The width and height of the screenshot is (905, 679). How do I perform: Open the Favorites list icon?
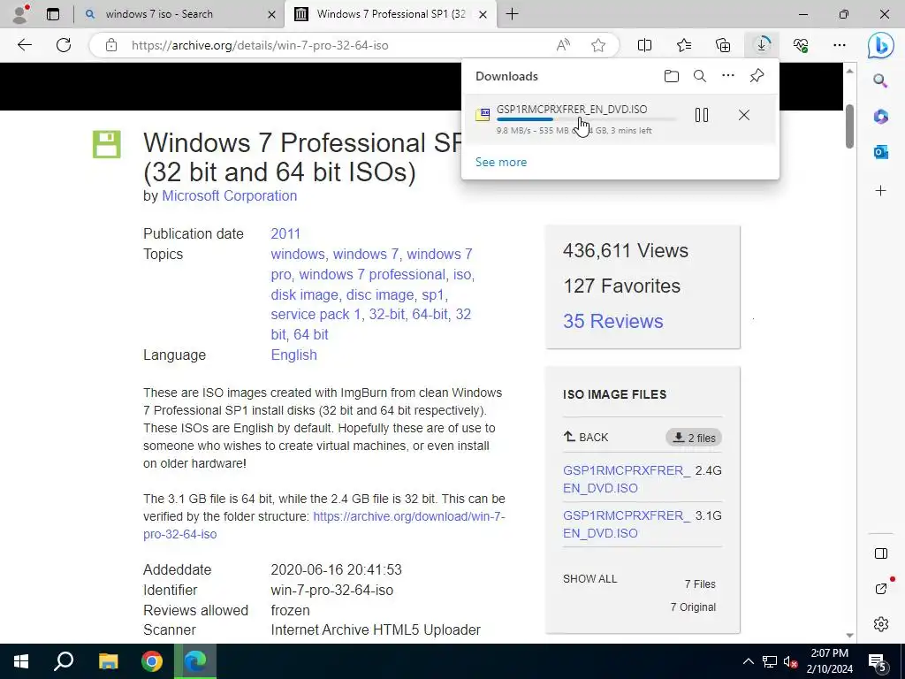click(684, 45)
